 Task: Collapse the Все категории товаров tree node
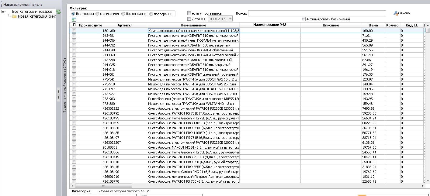pyautogui.click(x=3, y=12)
